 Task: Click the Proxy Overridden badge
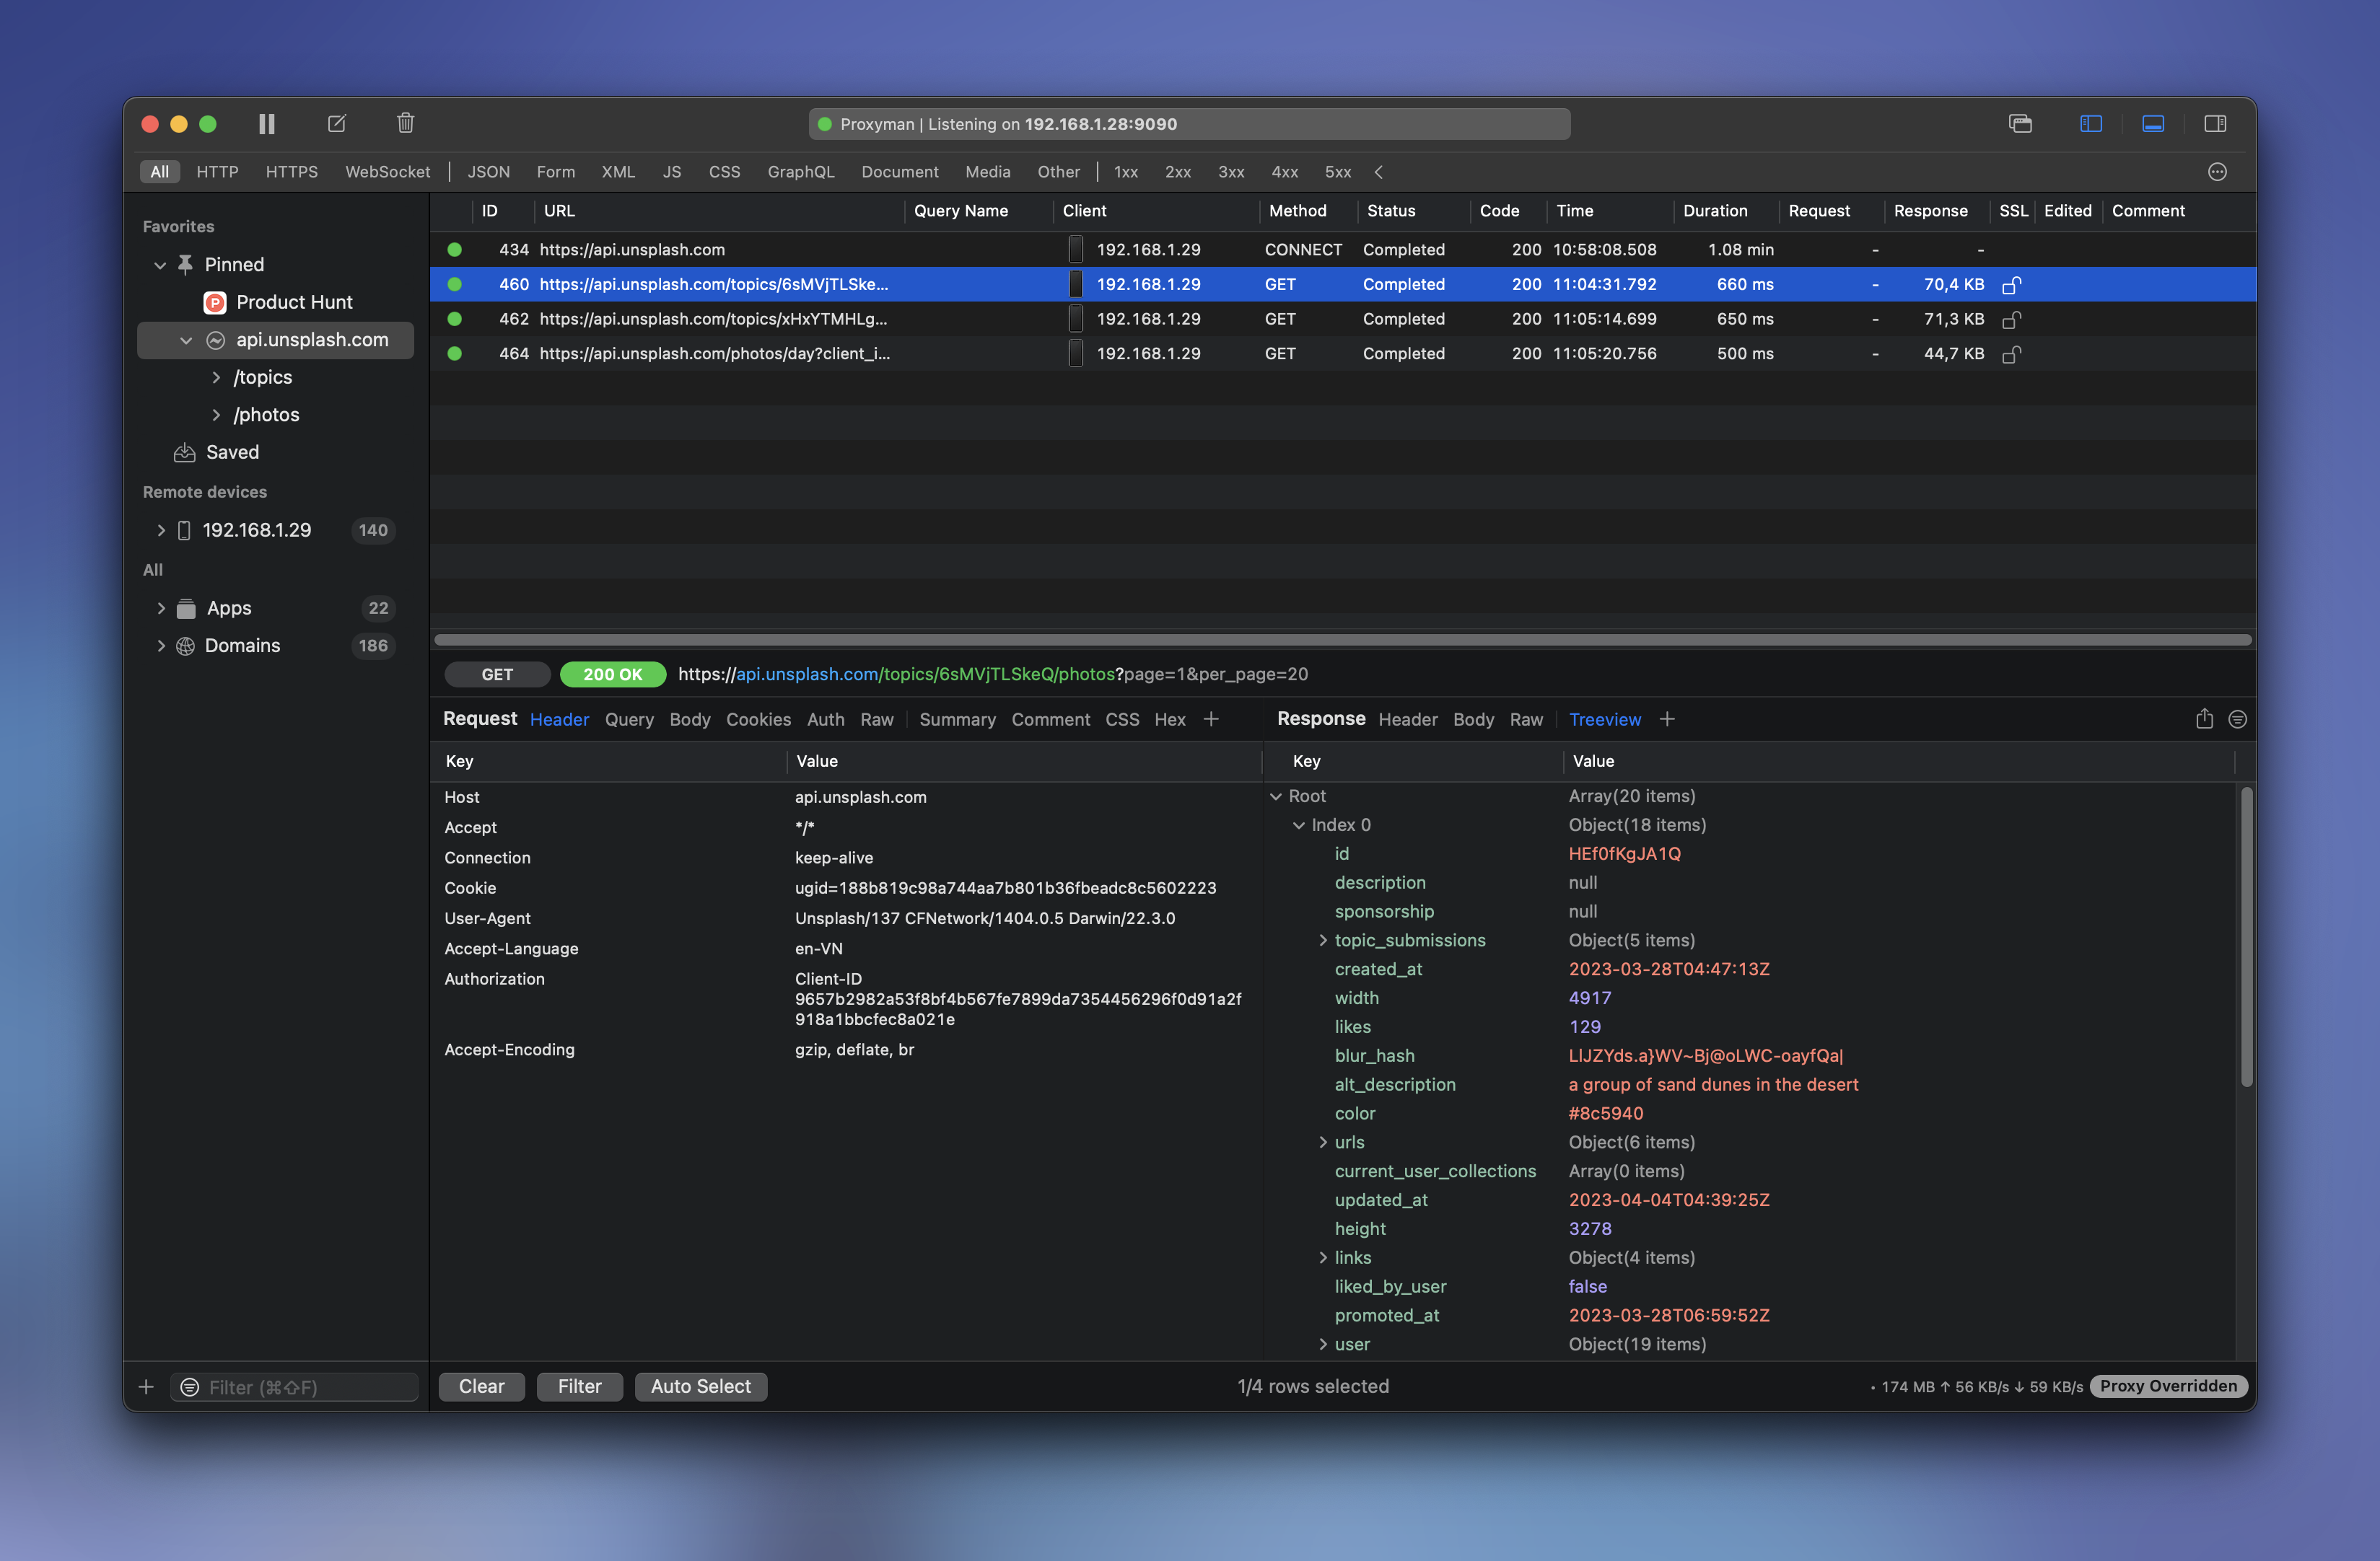2168,1386
